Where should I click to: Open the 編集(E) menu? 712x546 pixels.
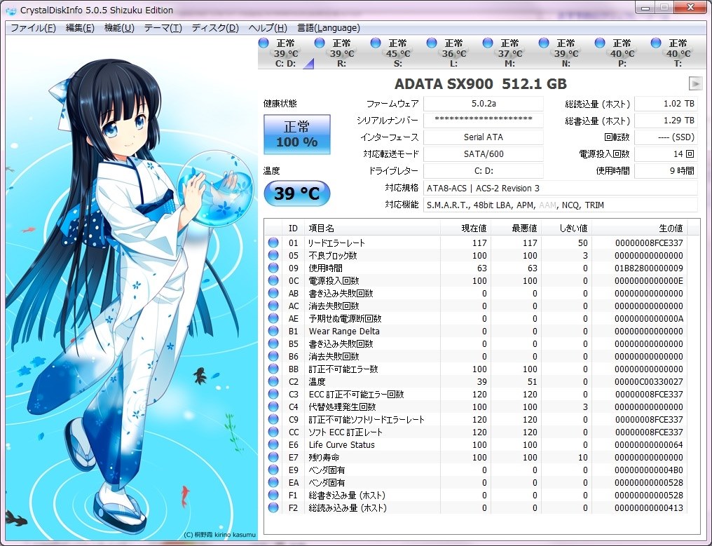pos(80,28)
